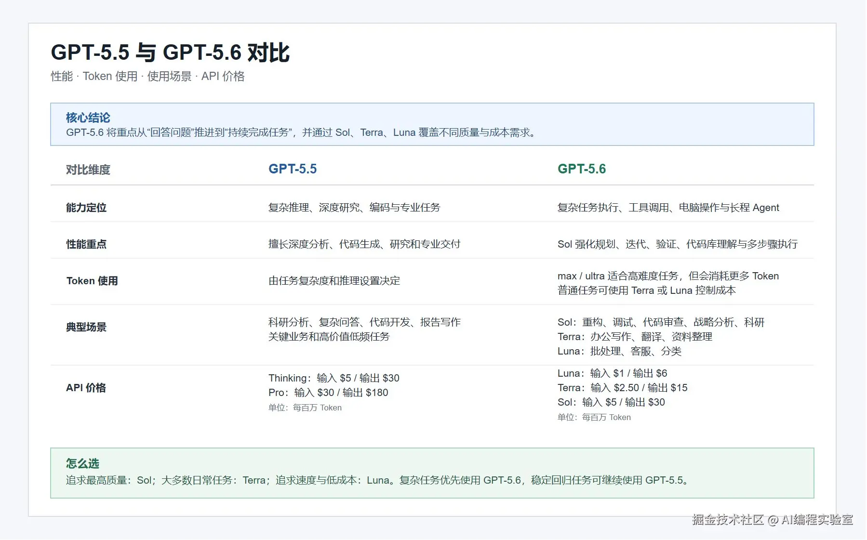Select the sentence starting "GPT-5.6 将重点从"
The height and width of the screenshot is (540, 867).
pyautogui.click(x=302, y=132)
